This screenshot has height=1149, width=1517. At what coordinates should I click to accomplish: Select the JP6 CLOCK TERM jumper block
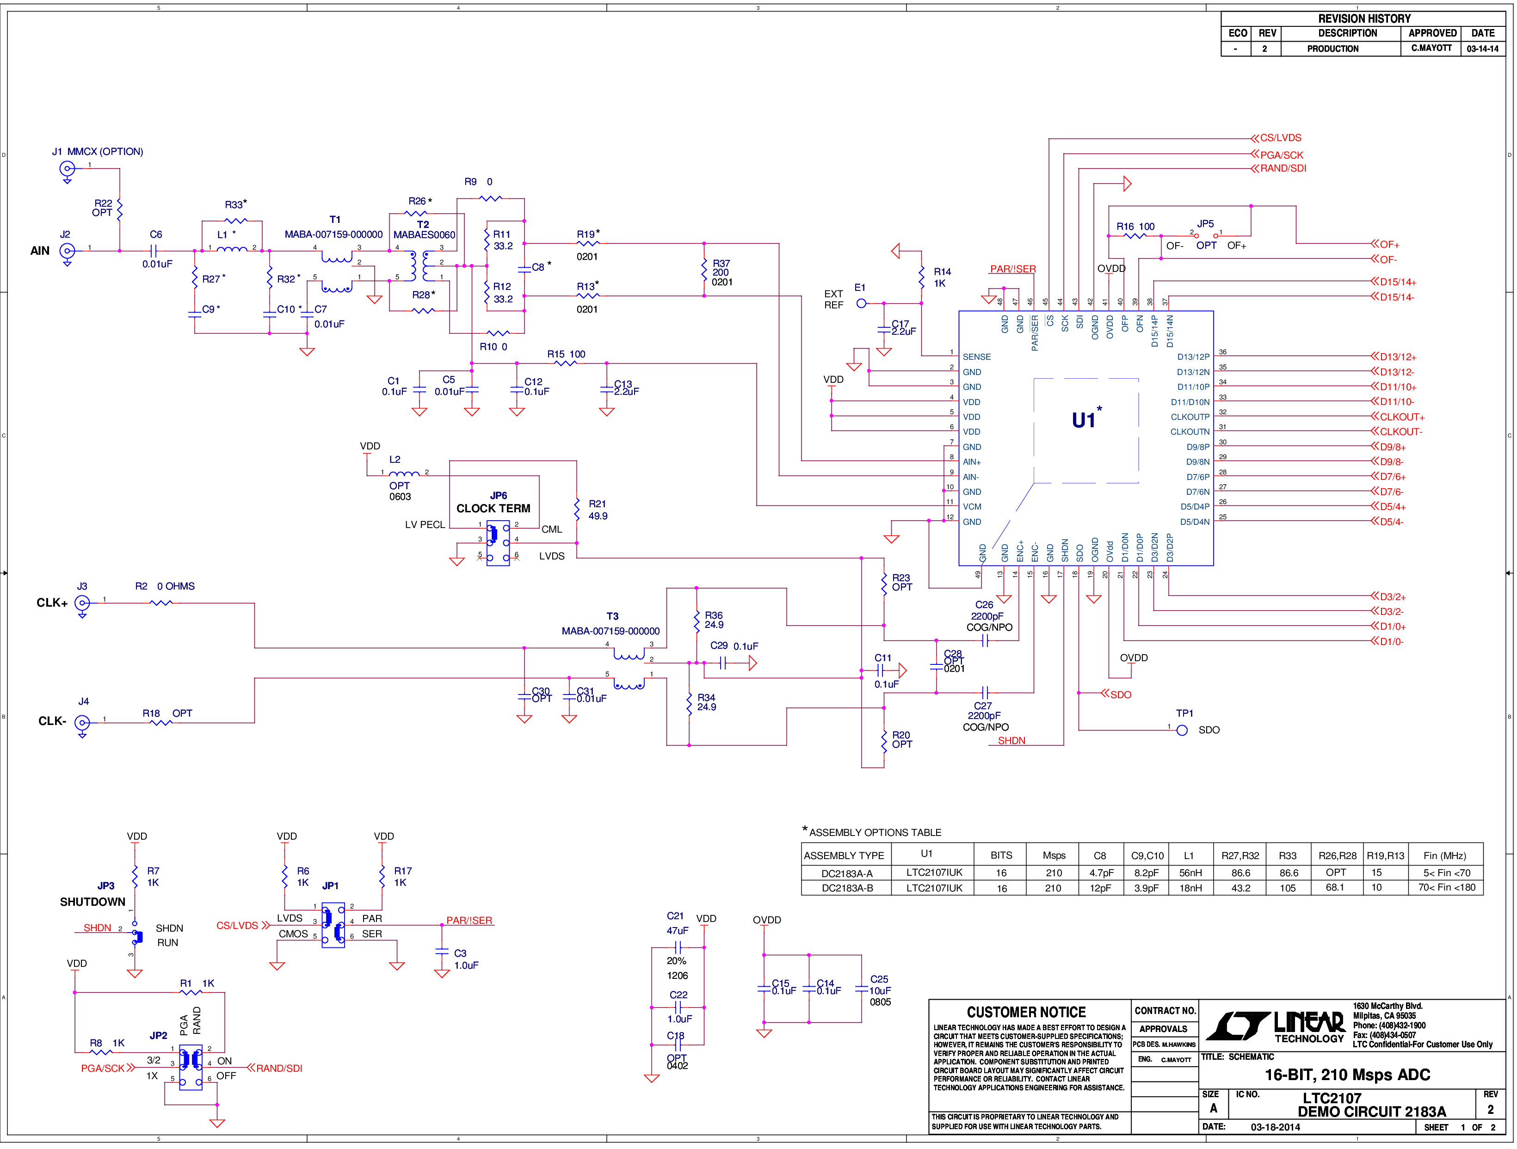498,543
